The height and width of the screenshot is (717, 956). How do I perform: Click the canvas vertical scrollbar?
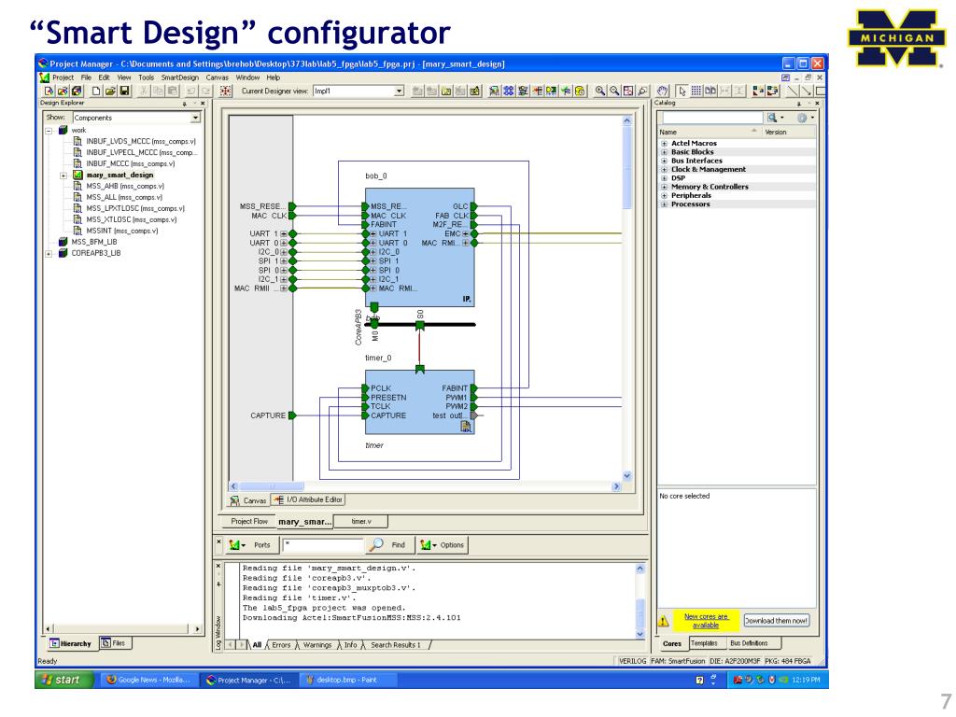(626, 299)
